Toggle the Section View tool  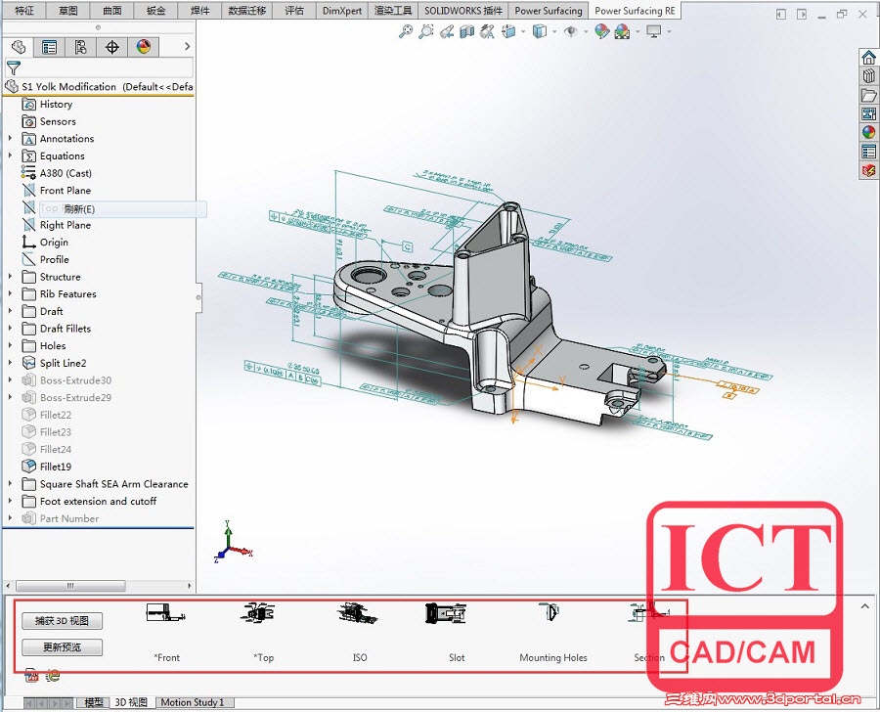pos(466,31)
